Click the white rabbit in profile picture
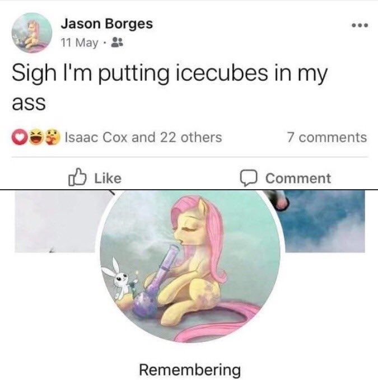This screenshot has width=378, height=380. click(120, 279)
